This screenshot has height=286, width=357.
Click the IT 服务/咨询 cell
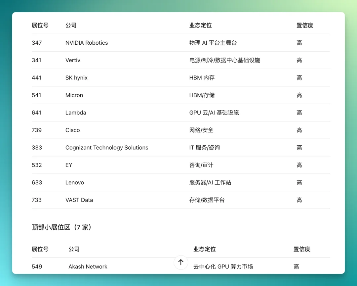(205, 148)
